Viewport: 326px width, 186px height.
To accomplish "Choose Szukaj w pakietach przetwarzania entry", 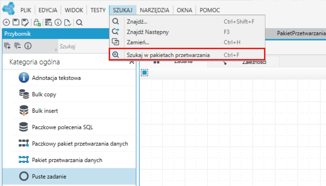I will click(x=187, y=55).
